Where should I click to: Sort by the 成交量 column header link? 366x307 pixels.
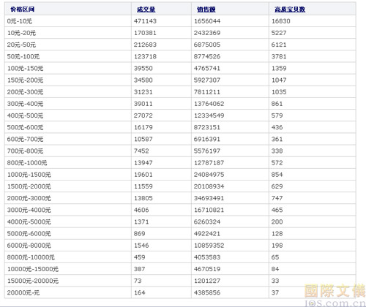click(146, 10)
